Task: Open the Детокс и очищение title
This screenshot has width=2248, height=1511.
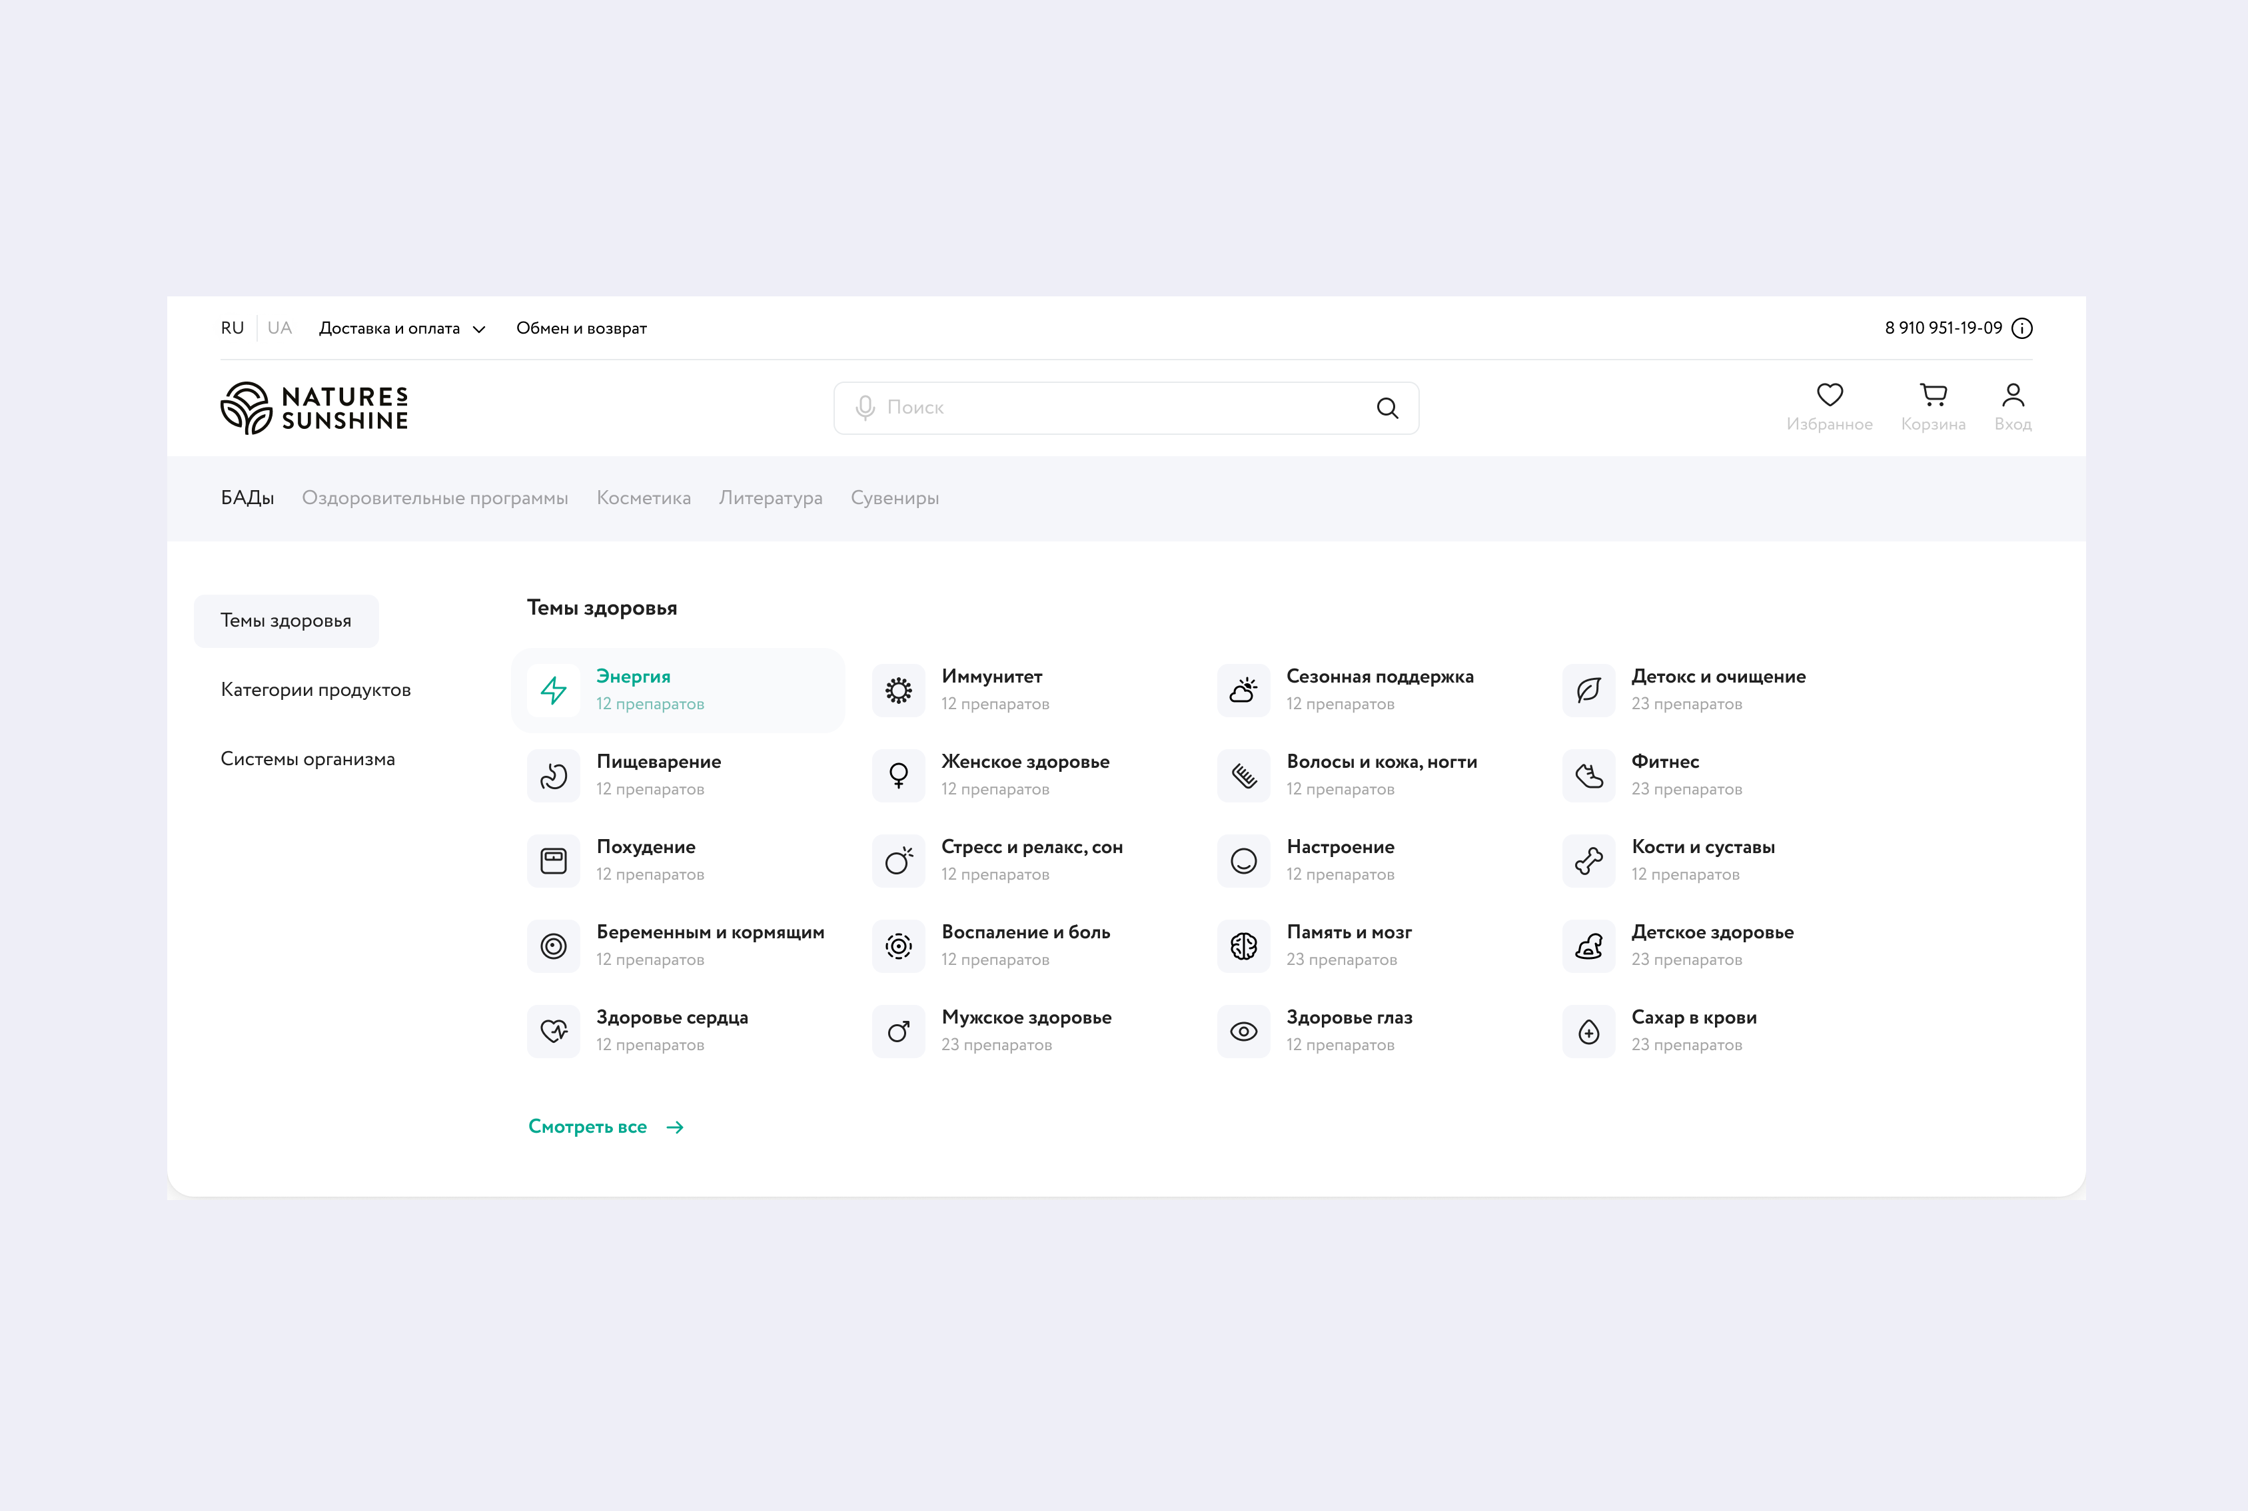Action: (1718, 677)
